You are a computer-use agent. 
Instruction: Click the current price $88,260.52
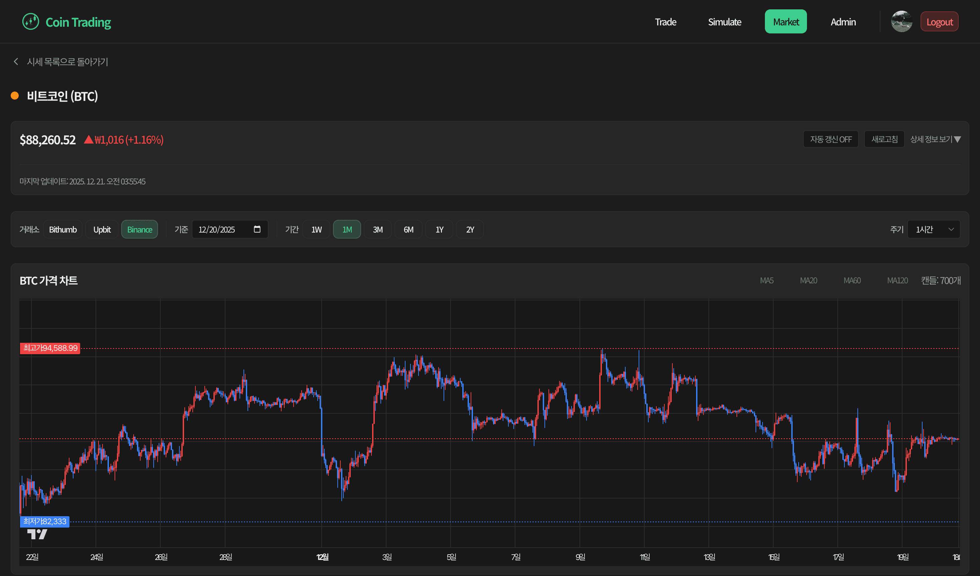[48, 140]
